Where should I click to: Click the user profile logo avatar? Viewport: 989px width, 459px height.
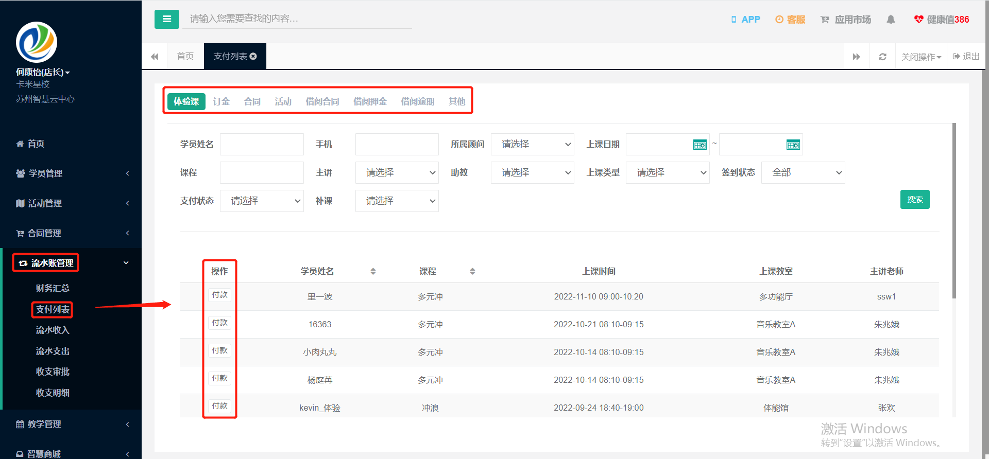(37, 42)
